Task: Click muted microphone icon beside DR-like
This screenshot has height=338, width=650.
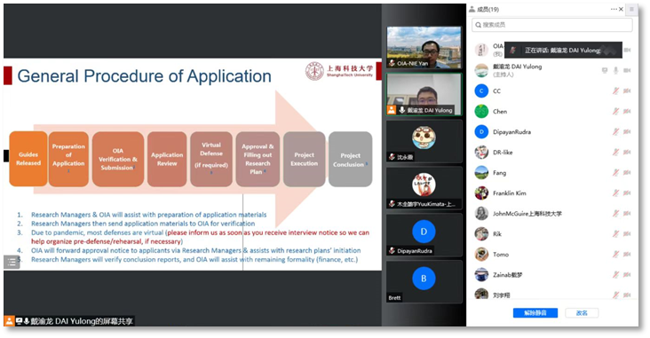Action: 615,152
